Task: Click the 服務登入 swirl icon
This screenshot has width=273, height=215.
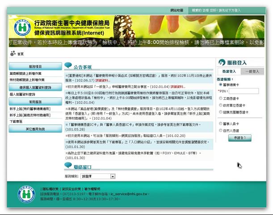Action: [222, 63]
